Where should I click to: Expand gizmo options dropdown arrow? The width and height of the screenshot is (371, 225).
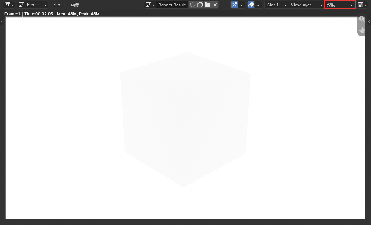click(x=241, y=5)
